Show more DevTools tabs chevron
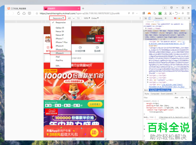 point(166,18)
